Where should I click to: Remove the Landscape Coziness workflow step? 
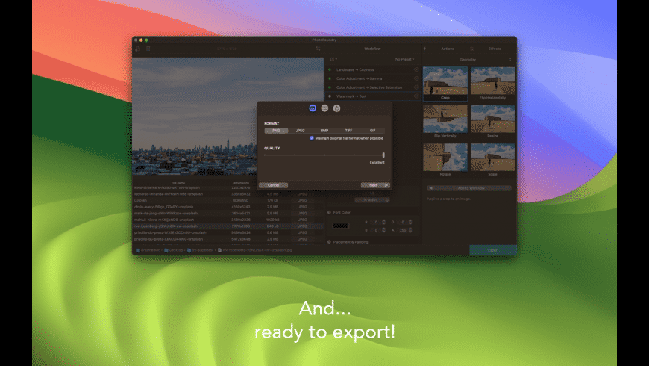click(416, 69)
